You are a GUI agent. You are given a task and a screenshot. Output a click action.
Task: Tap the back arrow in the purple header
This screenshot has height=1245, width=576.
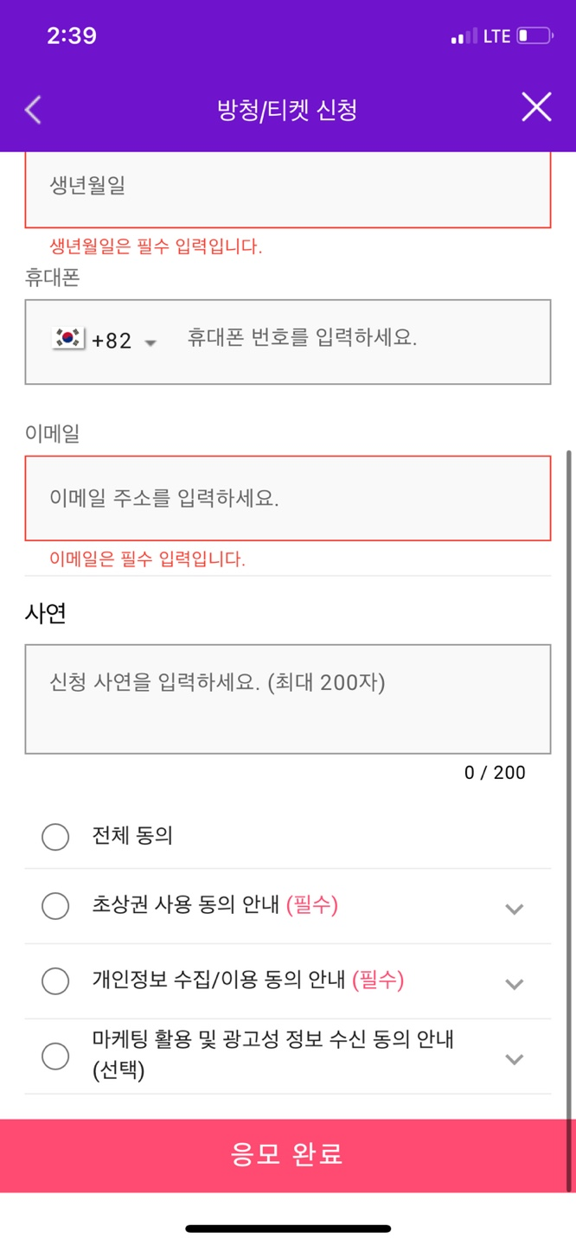coord(32,110)
